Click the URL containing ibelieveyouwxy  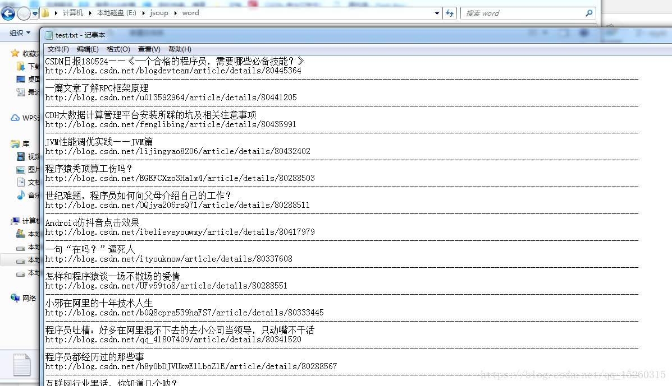[x=180, y=232]
